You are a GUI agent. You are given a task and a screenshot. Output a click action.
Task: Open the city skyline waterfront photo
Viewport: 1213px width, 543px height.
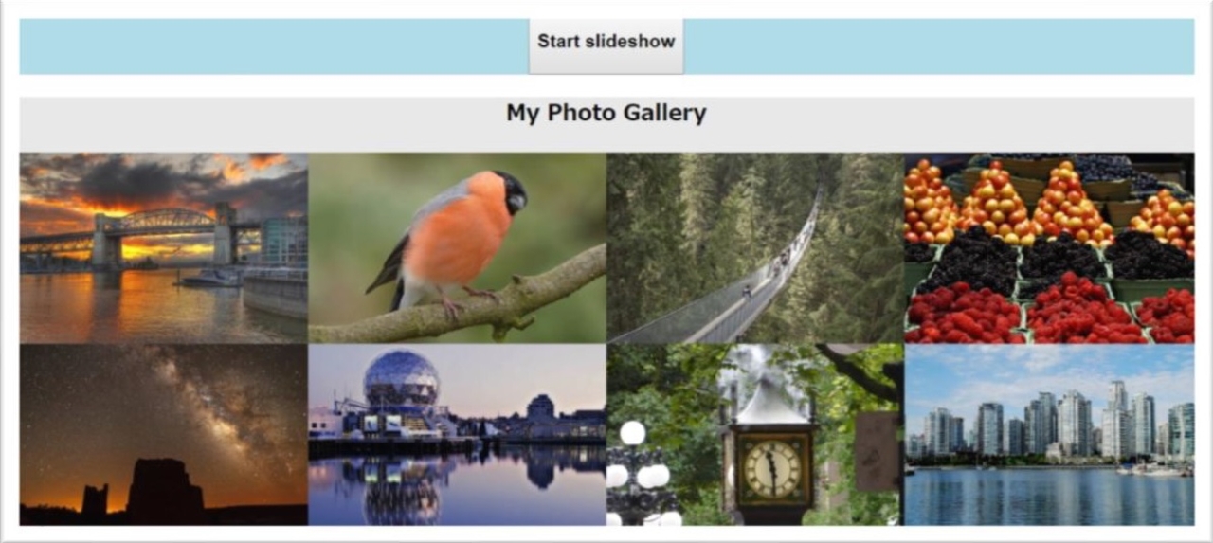pyautogui.click(x=1050, y=434)
